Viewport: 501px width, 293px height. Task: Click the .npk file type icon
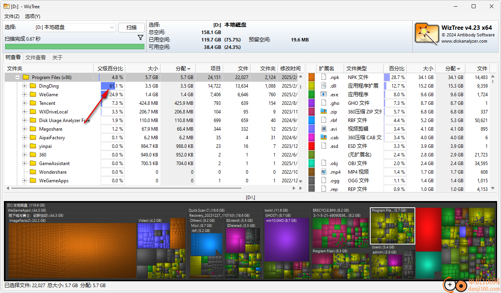click(x=324, y=77)
